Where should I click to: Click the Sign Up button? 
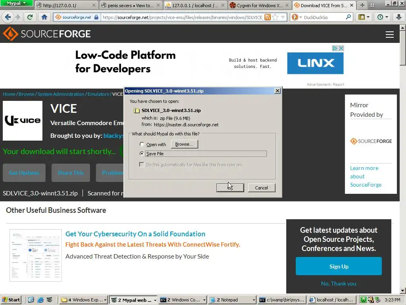pos(339,266)
